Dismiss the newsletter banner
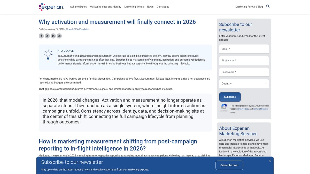This screenshot has width=310, height=174. (270, 161)
